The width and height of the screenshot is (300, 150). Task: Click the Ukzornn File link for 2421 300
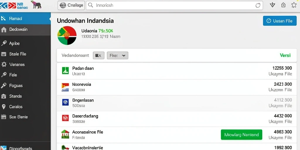280,90
